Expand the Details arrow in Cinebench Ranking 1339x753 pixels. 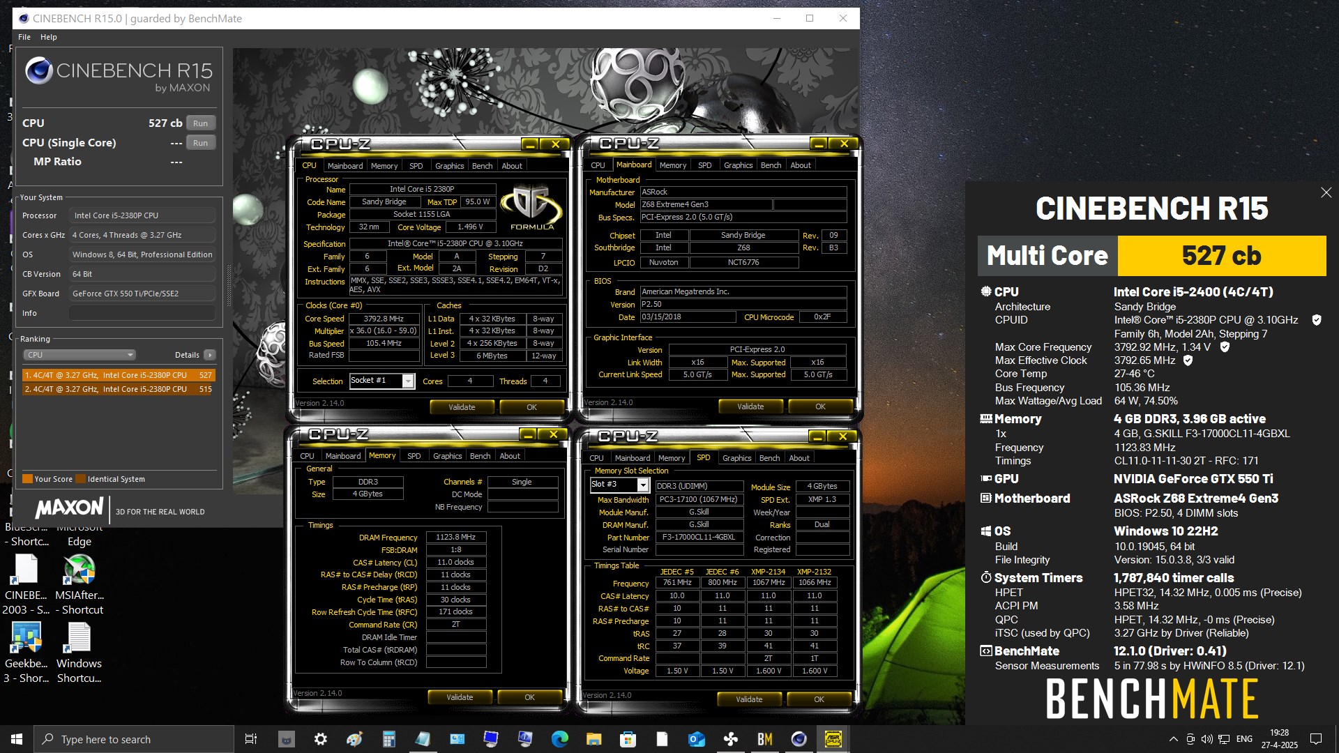click(209, 355)
